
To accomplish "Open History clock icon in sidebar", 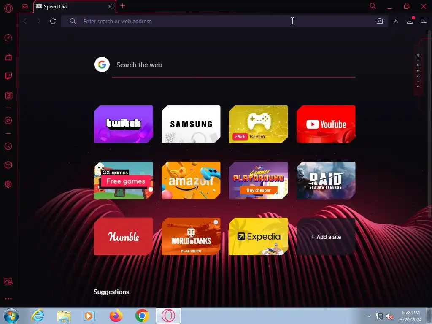I will (x=8, y=146).
